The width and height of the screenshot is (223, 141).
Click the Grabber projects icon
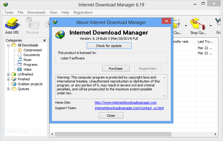tap(14, 84)
